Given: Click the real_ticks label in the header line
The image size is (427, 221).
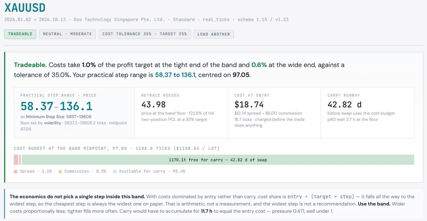Looking at the screenshot, I should pos(216,20).
